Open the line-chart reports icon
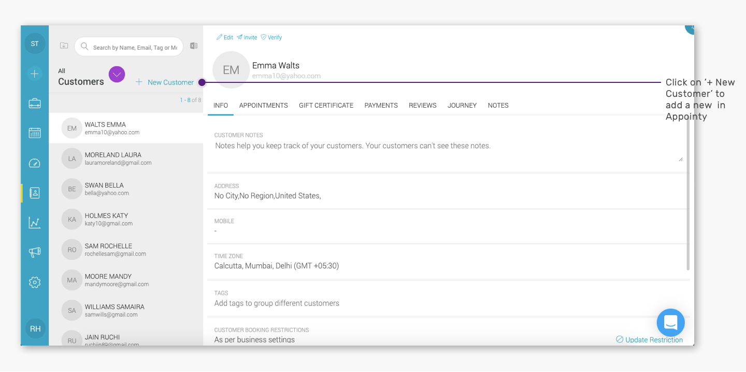This screenshot has height=372, width=746. tap(35, 223)
